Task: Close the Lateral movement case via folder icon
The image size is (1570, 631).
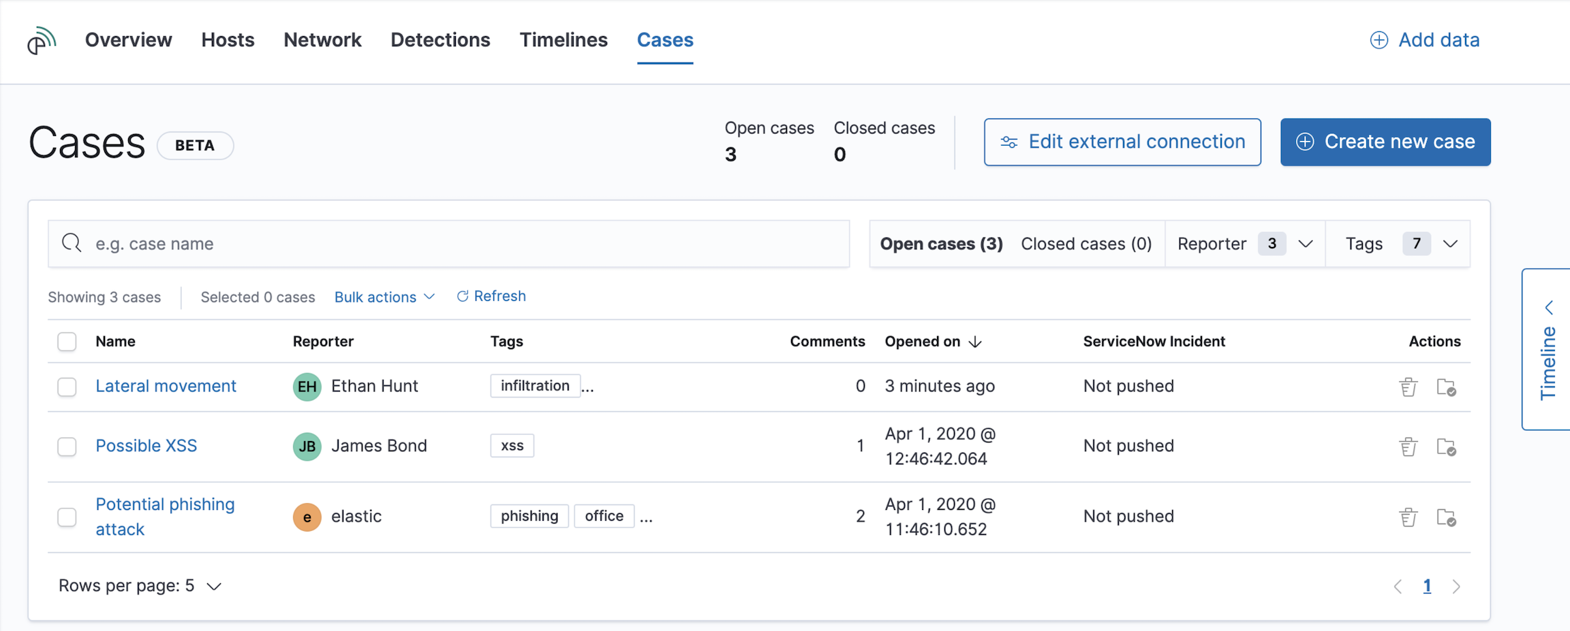Action: 1446,387
